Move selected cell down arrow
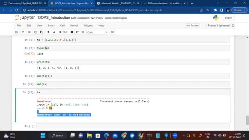 tap(54, 32)
